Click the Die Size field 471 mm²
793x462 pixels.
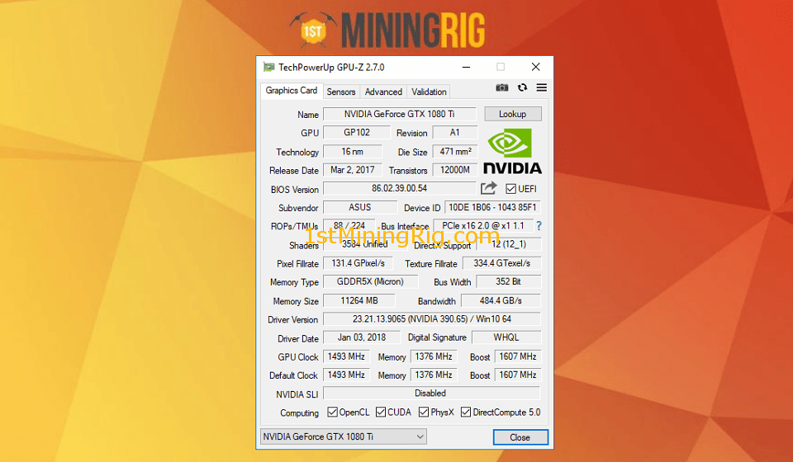[455, 152]
